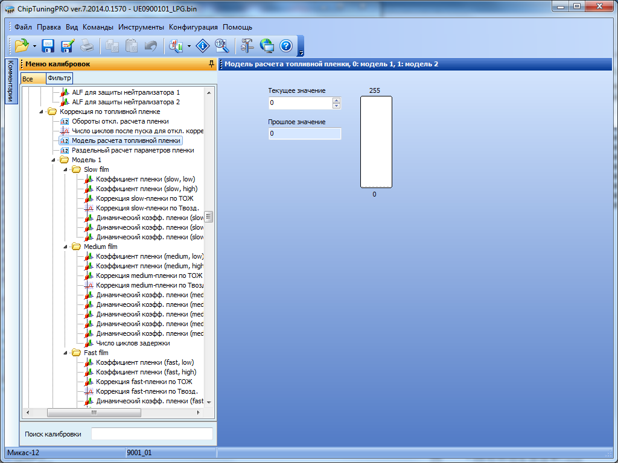Click the blue floppy Save icon
The height and width of the screenshot is (463, 618).
pyautogui.click(x=48, y=45)
